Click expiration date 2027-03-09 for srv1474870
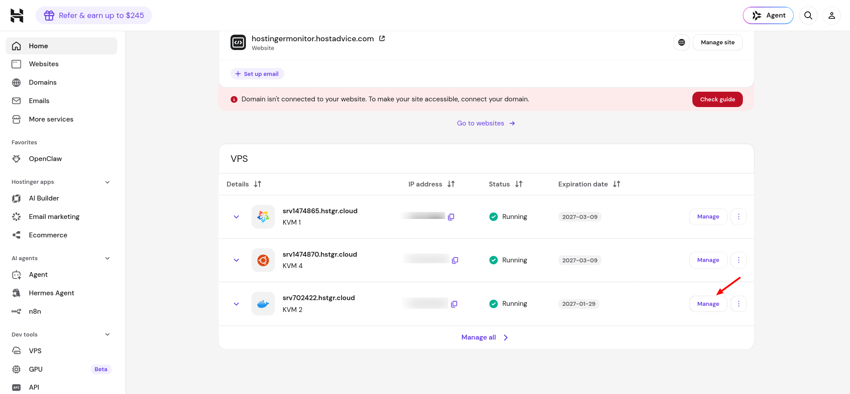This screenshot has height=394, width=850. [580, 260]
